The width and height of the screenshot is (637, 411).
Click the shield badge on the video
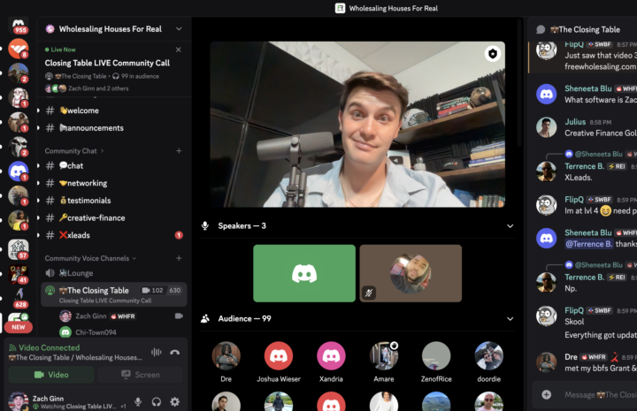[x=491, y=55]
